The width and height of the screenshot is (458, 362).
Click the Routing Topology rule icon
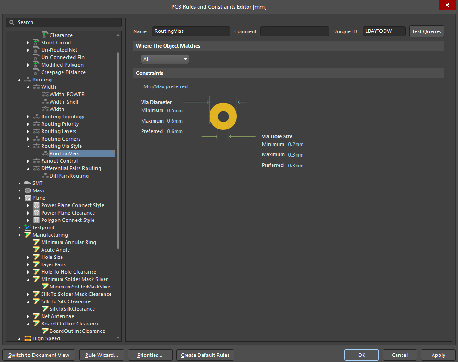(x=36, y=117)
